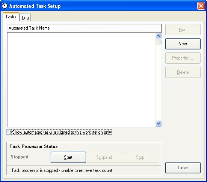Close the dialog with the red X

coord(201,6)
